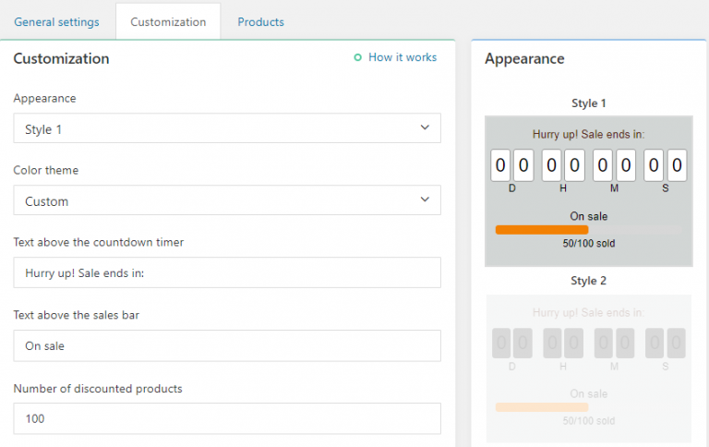
Task: Click the hours digits in Style 1 timer
Action: pos(563,166)
